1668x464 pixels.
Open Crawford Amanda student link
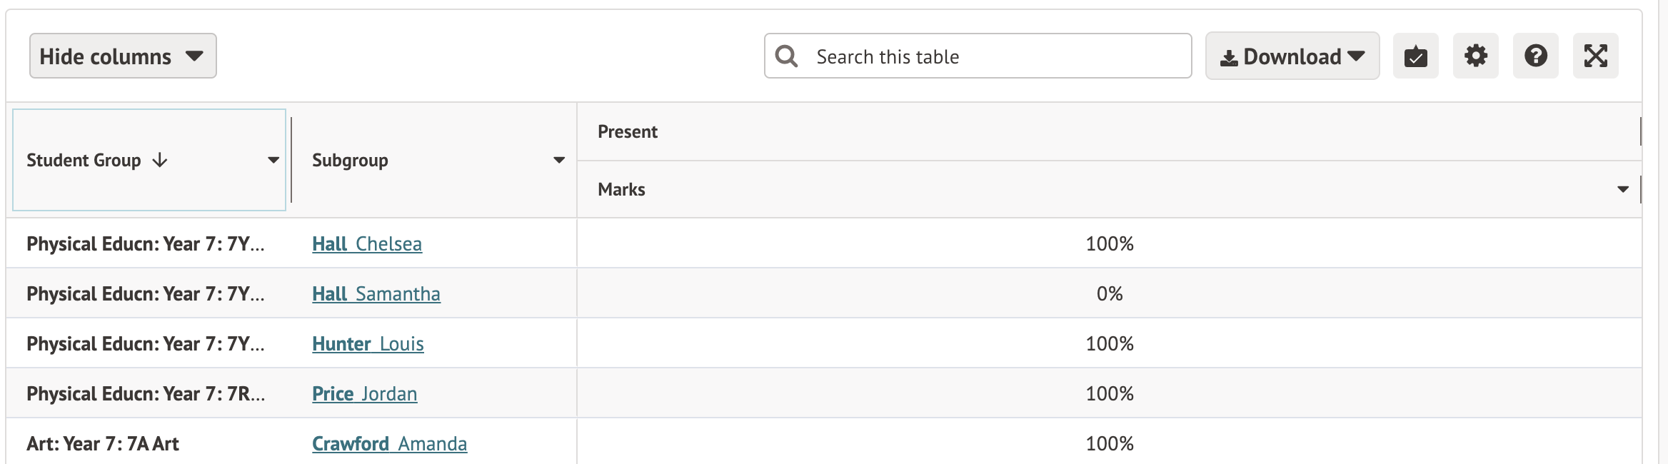[389, 444]
